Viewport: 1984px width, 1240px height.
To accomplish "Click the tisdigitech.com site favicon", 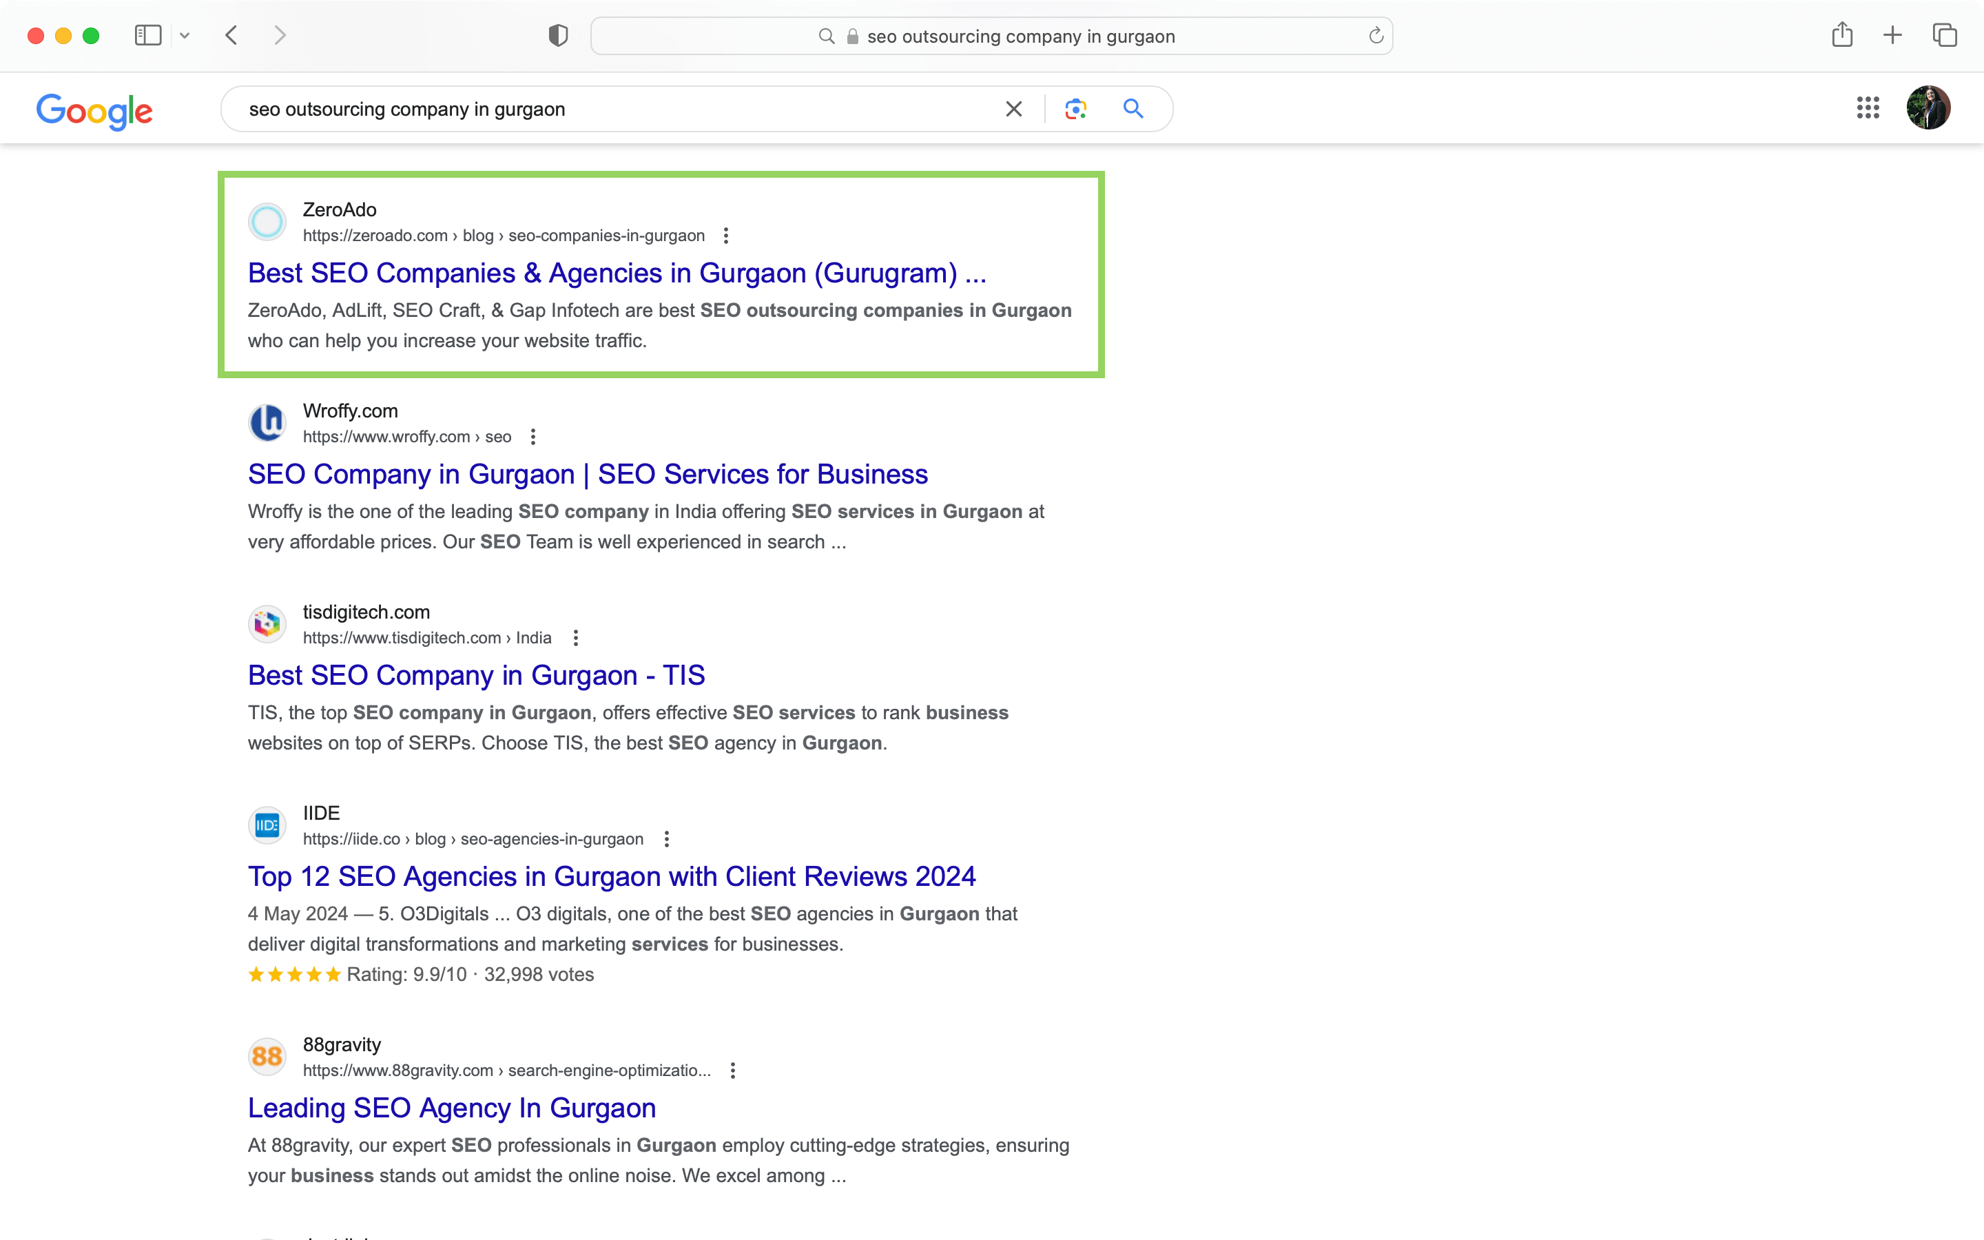I will 267,624.
